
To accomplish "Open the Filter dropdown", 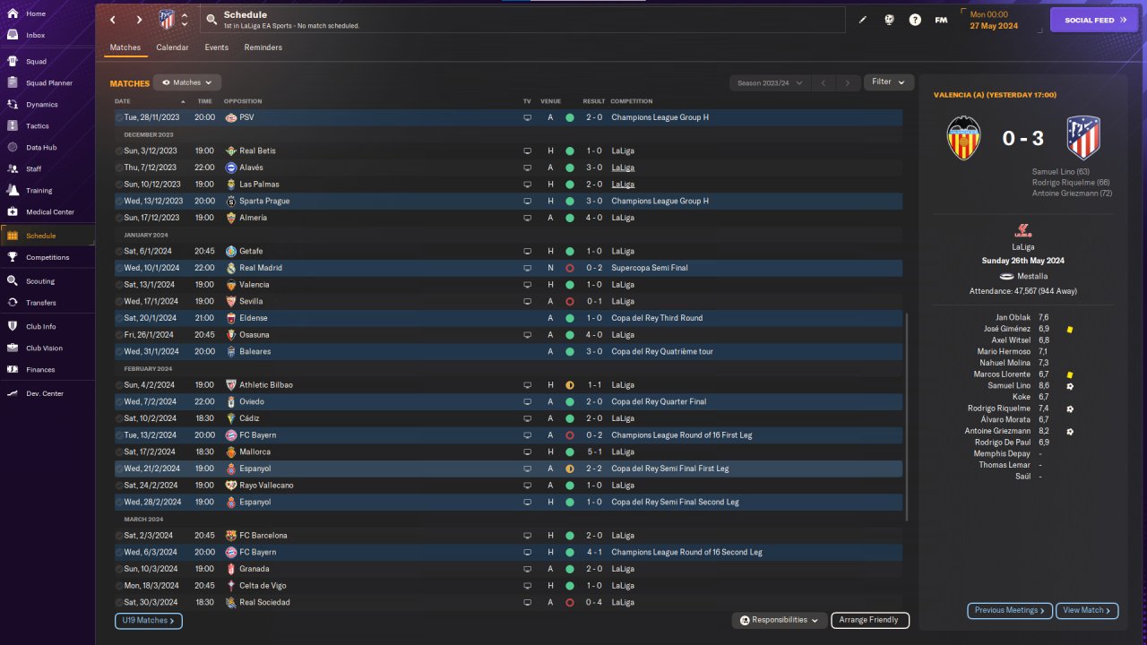I will [x=889, y=82].
